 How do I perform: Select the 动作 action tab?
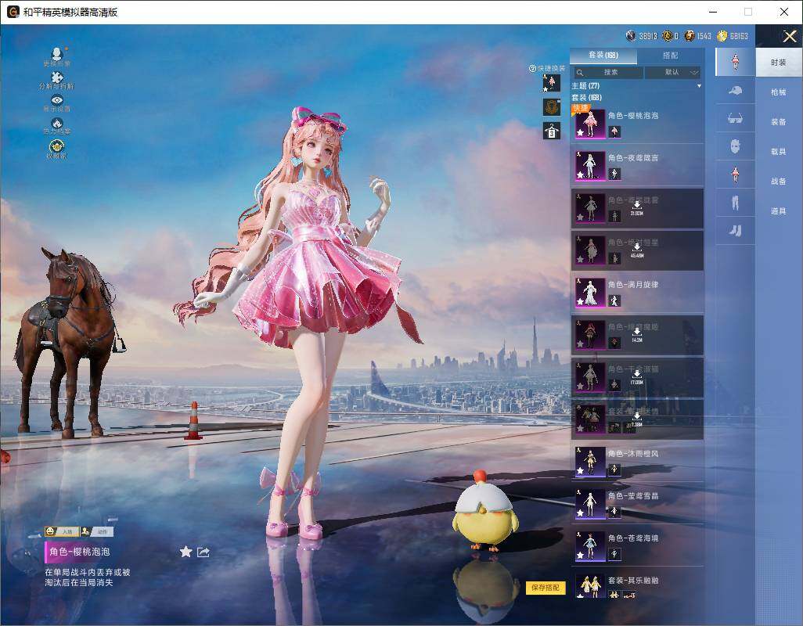pos(97,532)
